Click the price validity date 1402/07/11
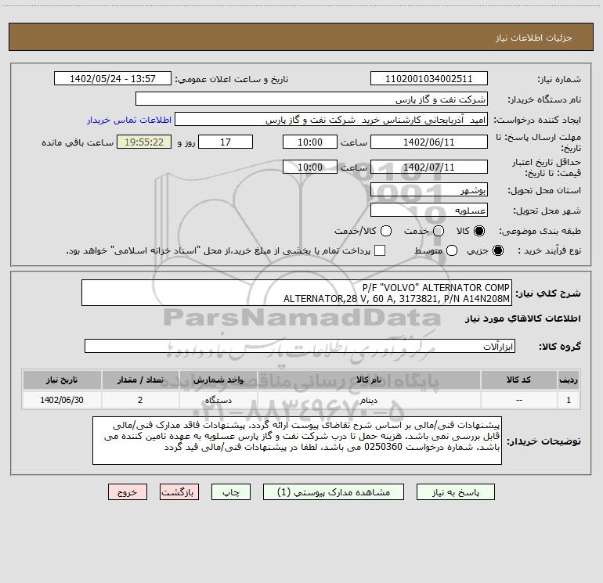Screen dimensions: 603x583 pyautogui.click(x=429, y=167)
